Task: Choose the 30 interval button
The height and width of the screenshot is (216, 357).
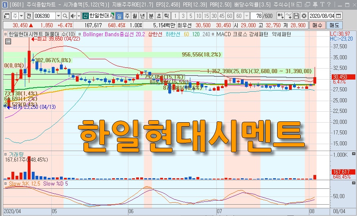Action: coord(214,16)
